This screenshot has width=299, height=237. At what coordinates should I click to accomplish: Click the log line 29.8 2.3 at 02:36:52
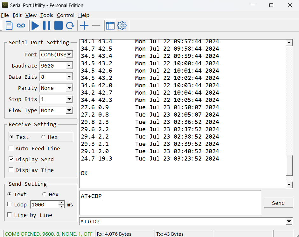(x=150, y=122)
